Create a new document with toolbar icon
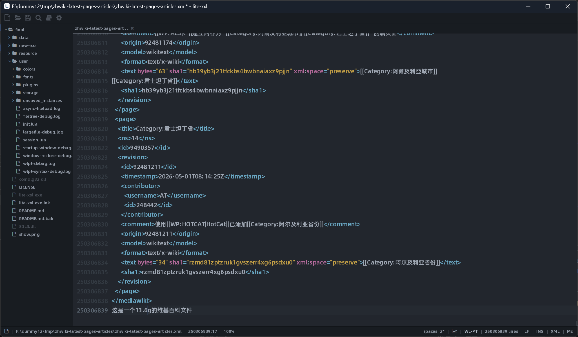This screenshot has height=337, width=578. [7, 18]
